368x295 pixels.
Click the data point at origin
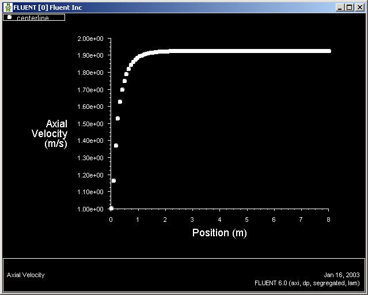(x=111, y=208)
